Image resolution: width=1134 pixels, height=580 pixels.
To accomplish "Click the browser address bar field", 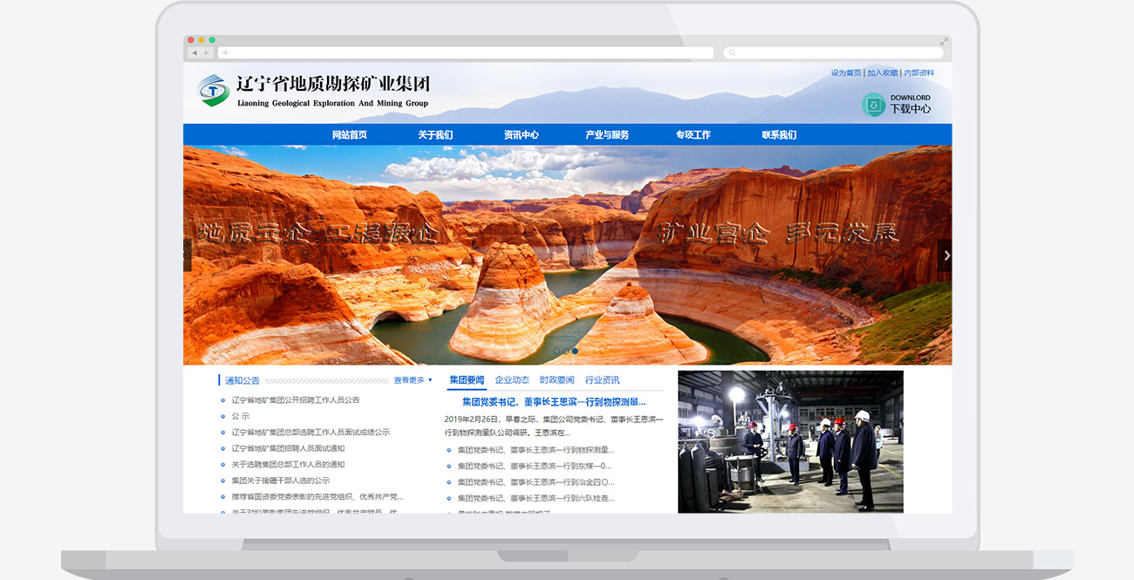I will click(x=466, y=53).
